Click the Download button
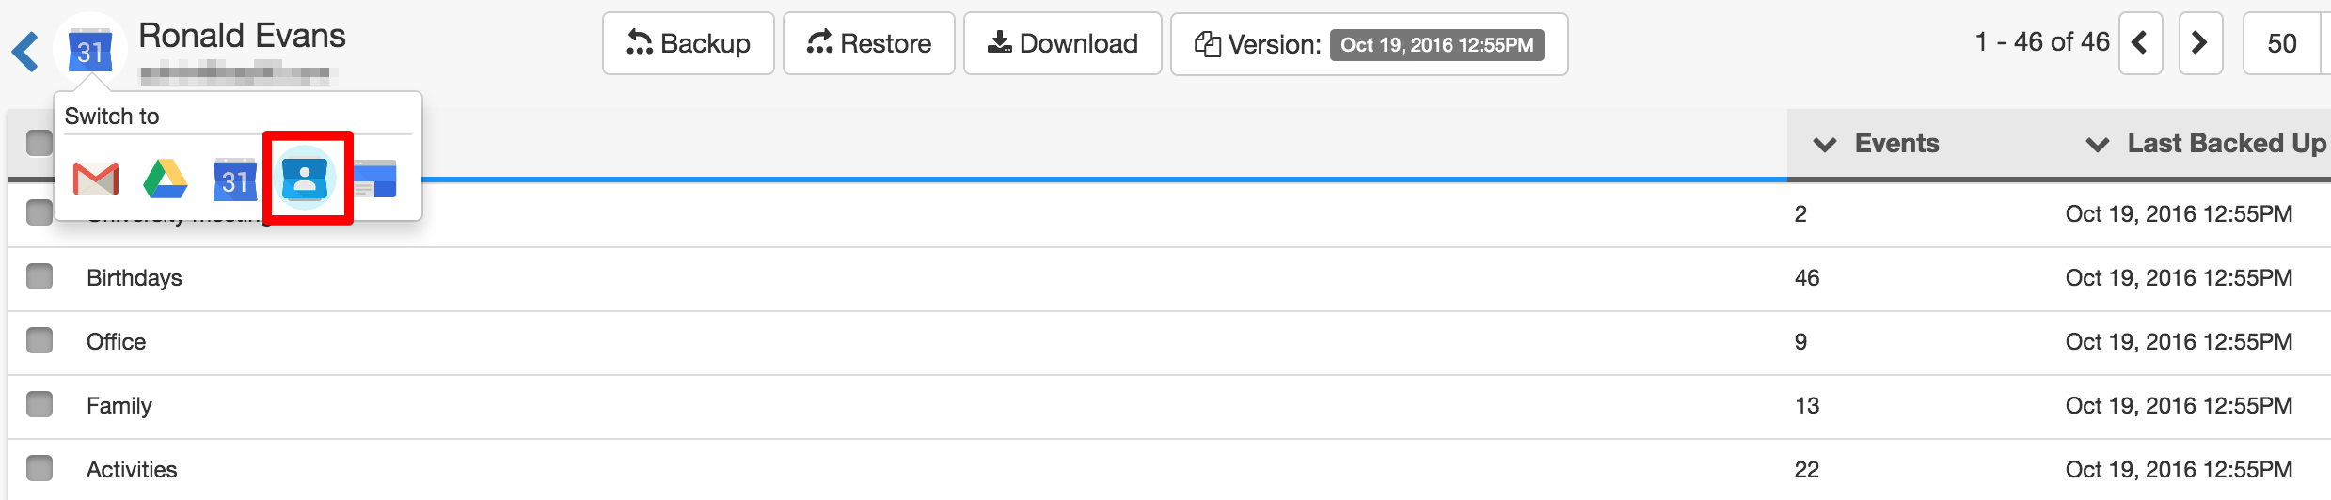 [1062, 43]
